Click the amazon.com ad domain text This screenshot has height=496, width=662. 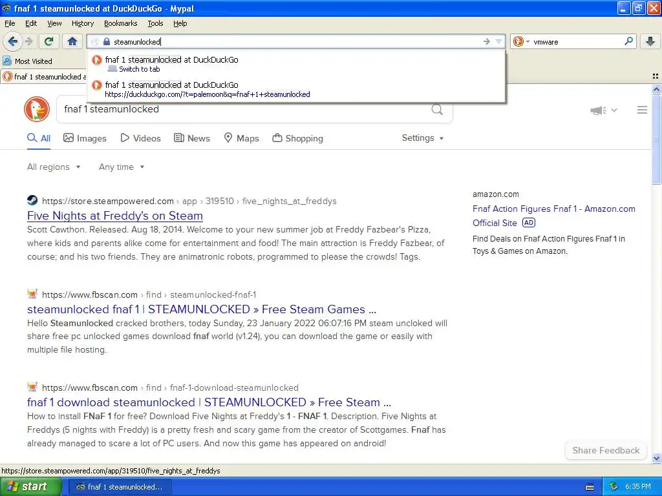[x=496, y=194]
